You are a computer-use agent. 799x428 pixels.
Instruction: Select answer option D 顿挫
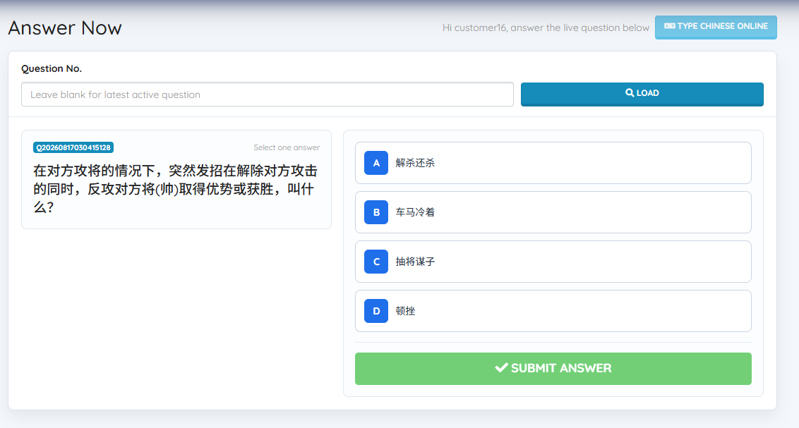(553, 311)
